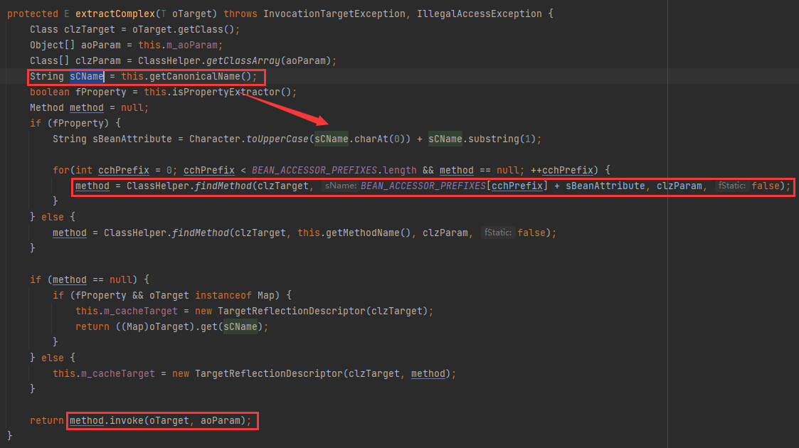
Task: Click oTarget.getClass() call
Action: coord(183,30)
